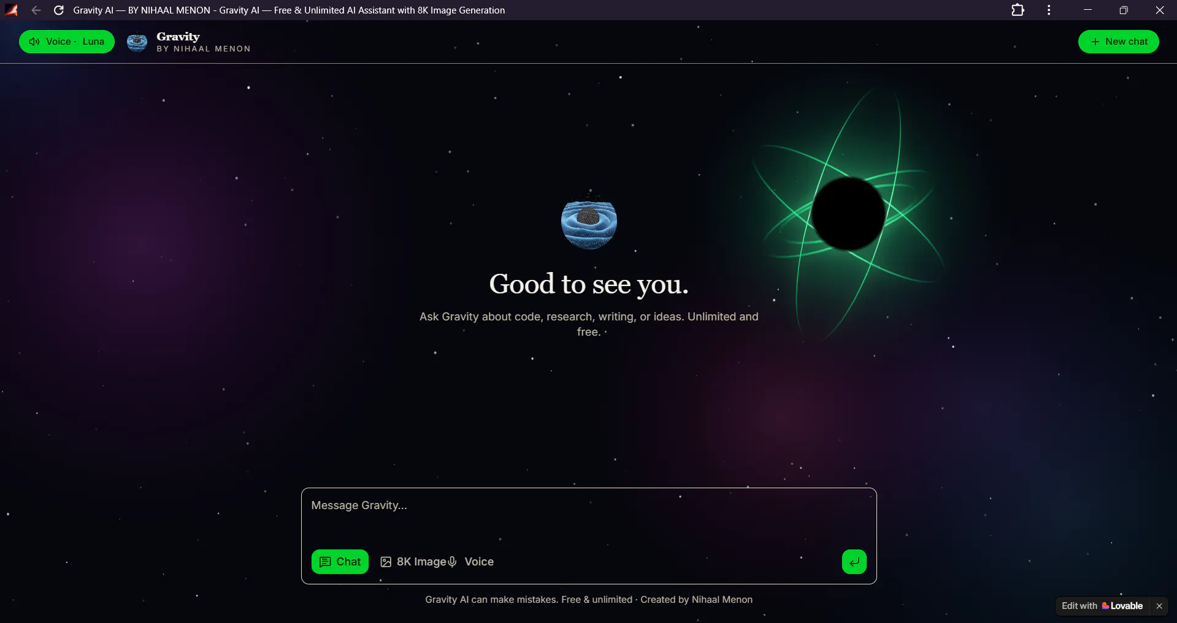Click 'Created by Nihaal Menon' footer text
The width and height of the screenshot is (1177, 623).
coord(696,600)
